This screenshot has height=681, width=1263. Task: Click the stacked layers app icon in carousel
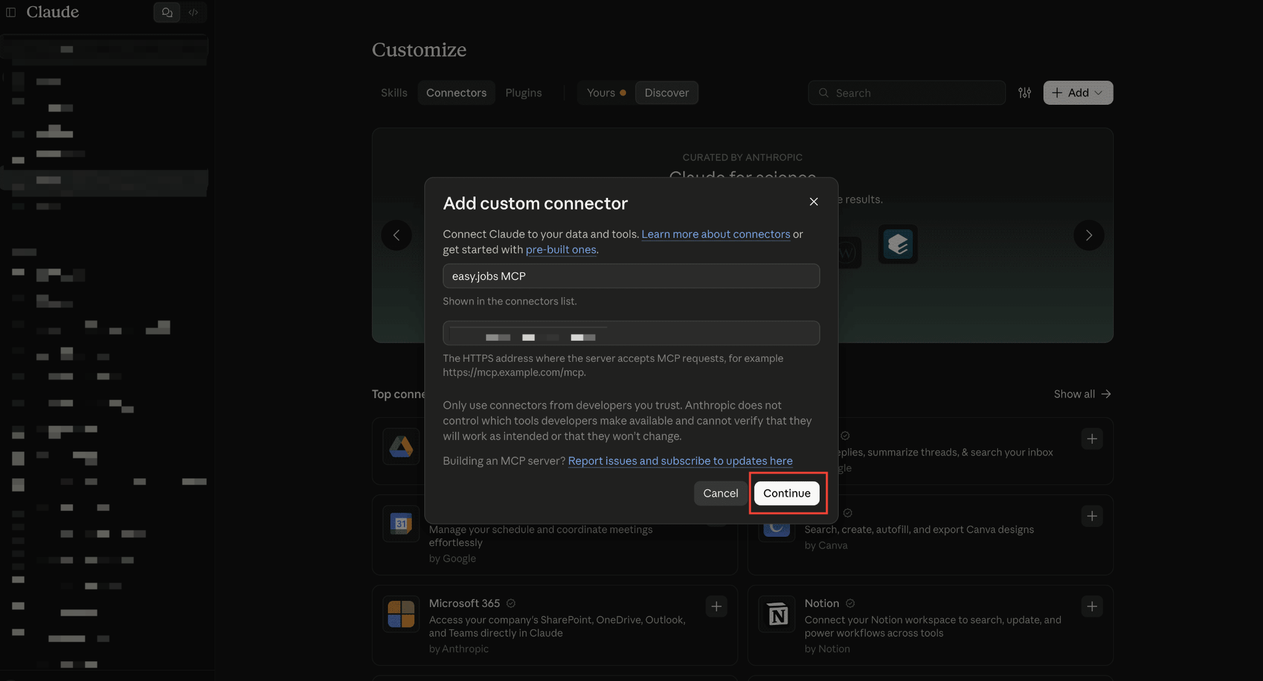click(x=898, y=244)
